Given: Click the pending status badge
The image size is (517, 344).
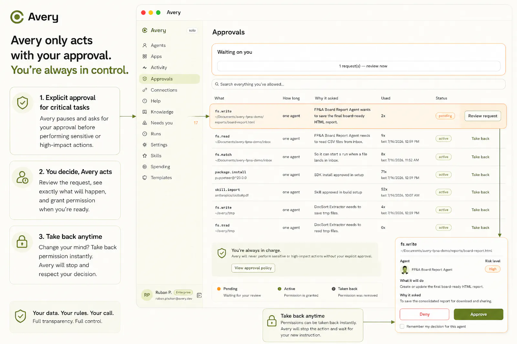Looking at the screenshot, I should point(445,116).
